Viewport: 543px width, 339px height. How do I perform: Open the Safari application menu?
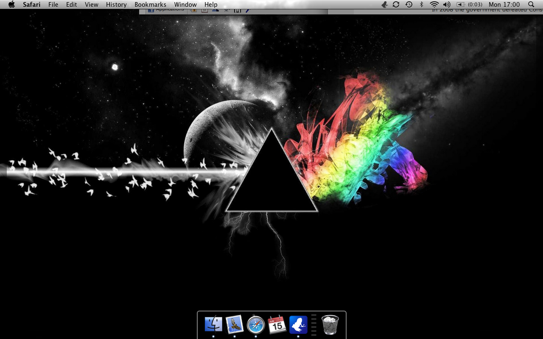pos(31,5)
